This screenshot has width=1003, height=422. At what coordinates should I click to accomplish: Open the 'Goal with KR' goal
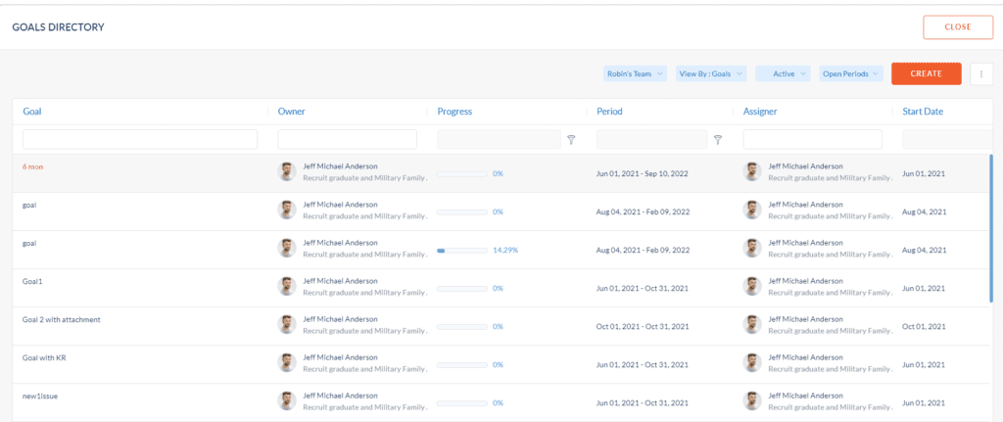tap(44, 358)
